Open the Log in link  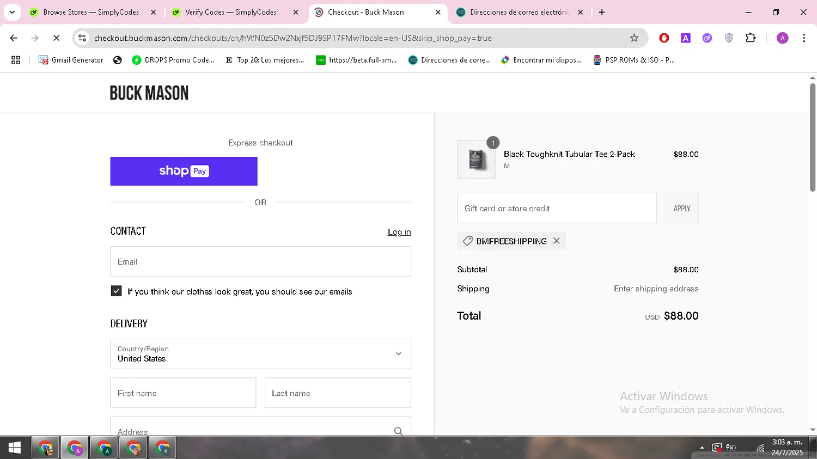click(x=399, y=232)
